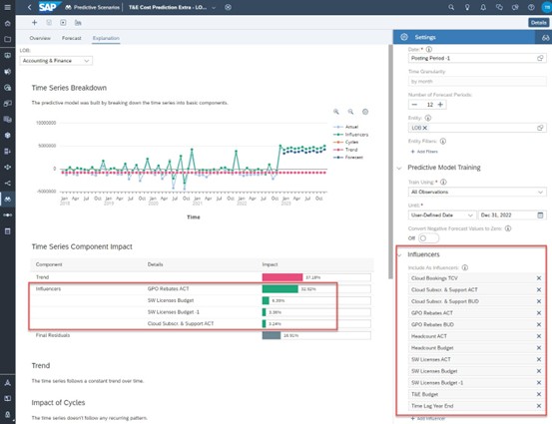
Task: Switch to the Overview tab
Action: [40, 38]
